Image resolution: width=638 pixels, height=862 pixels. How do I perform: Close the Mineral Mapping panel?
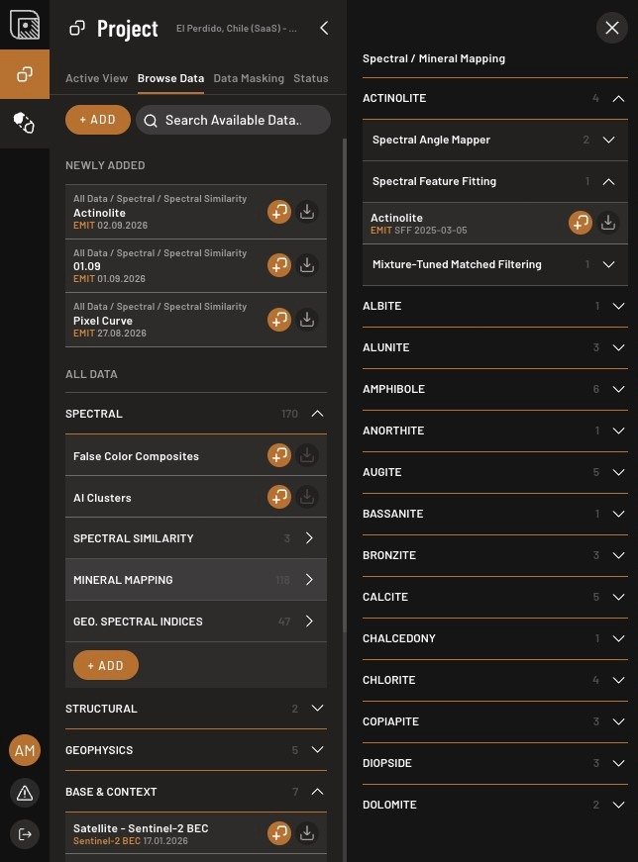pos(612,28)
